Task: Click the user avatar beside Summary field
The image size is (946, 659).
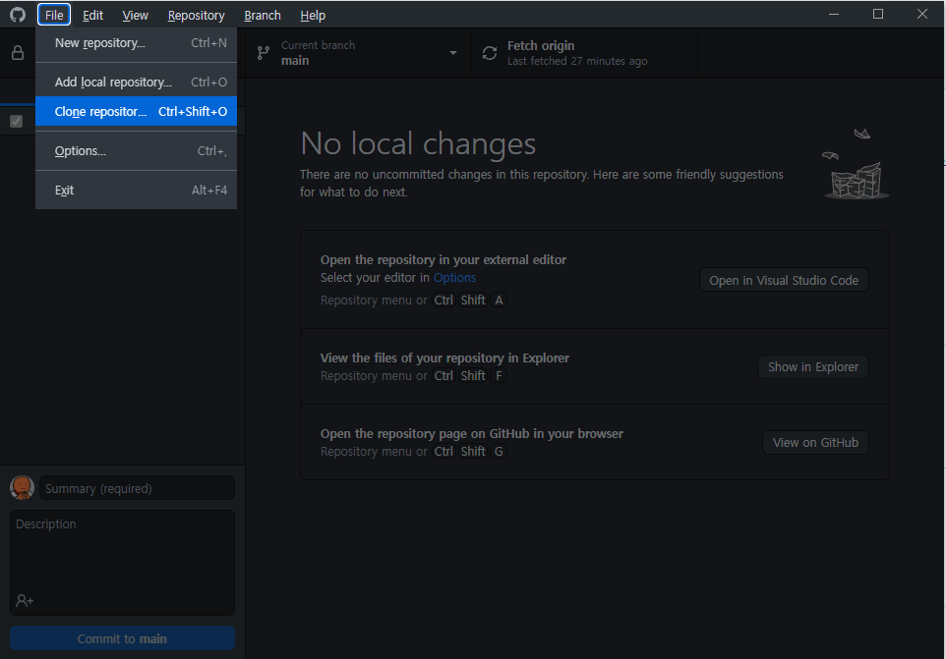Action: [23, 487]
